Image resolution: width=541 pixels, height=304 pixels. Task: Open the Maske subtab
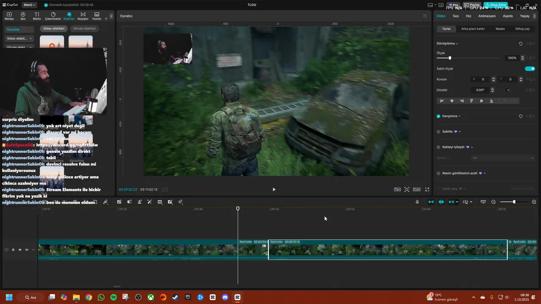coord(500,29)
